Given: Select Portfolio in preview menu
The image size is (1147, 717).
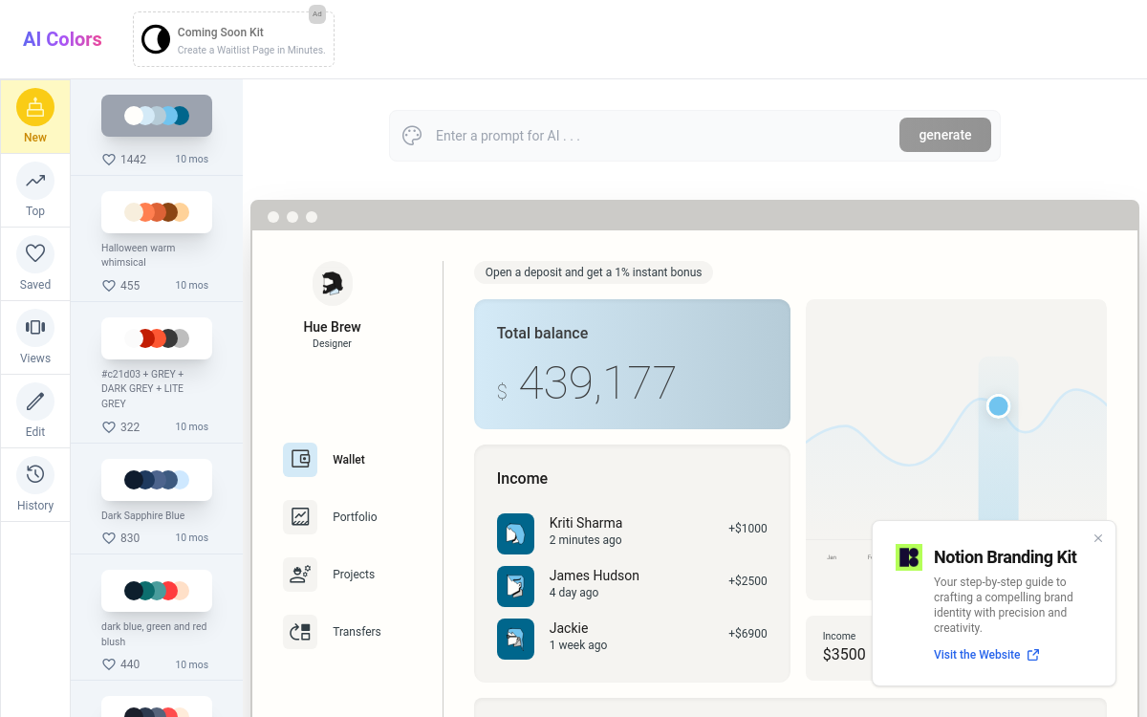Looking at the screenshot, I should point(355,517).
